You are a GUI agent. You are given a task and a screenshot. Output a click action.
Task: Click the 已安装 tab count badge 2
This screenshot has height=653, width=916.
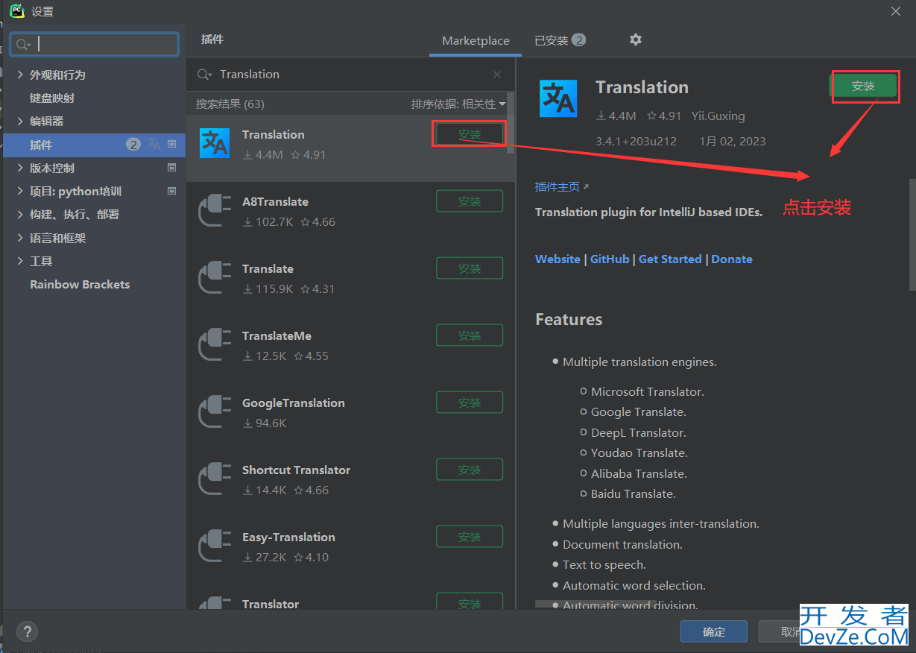coord(578,40)
